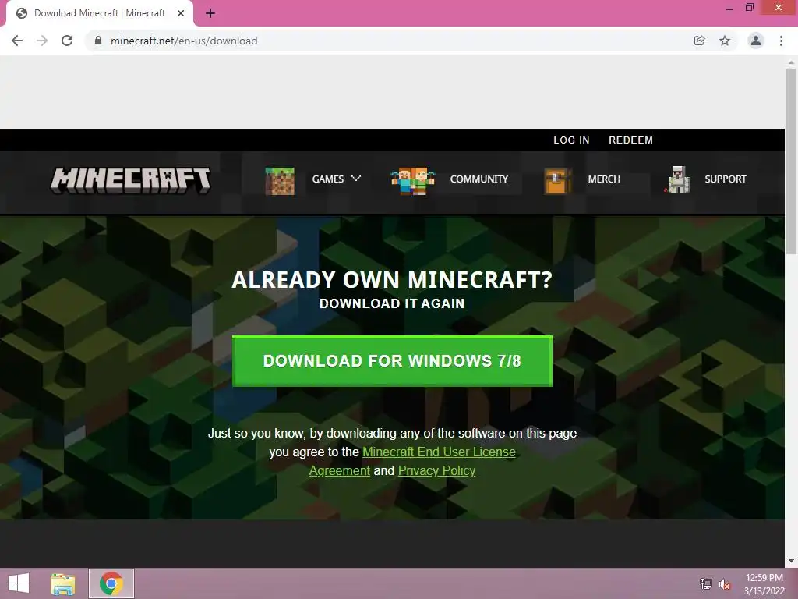
Task: Reload the Minecraft download page
Action: click(x=67, y=41)
